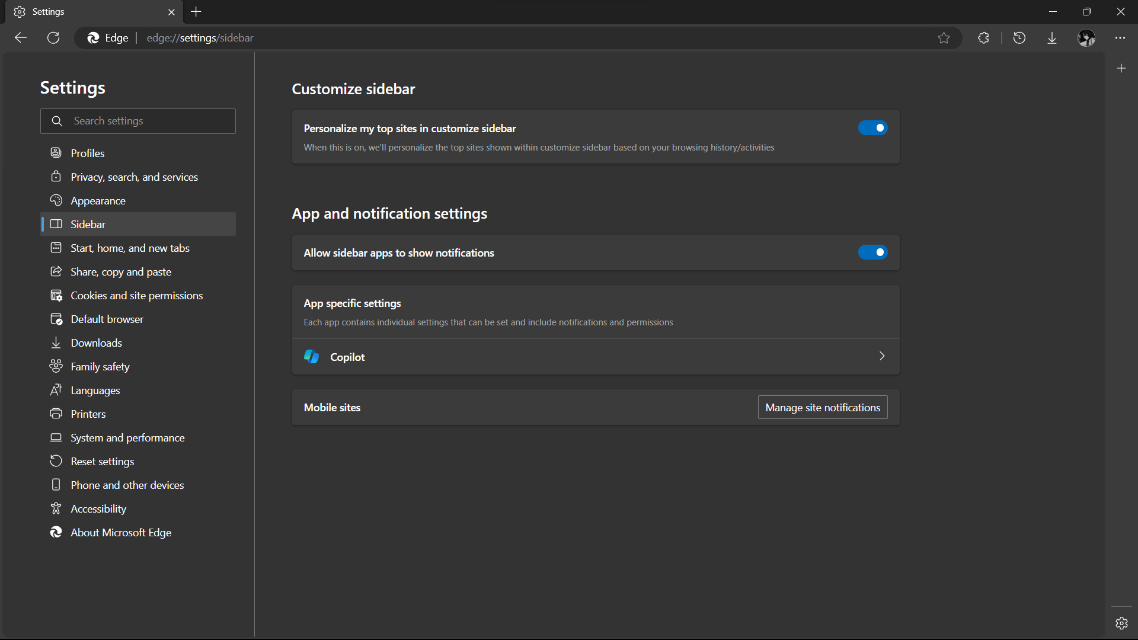Focus the Search settings field

tap(138, 121)
